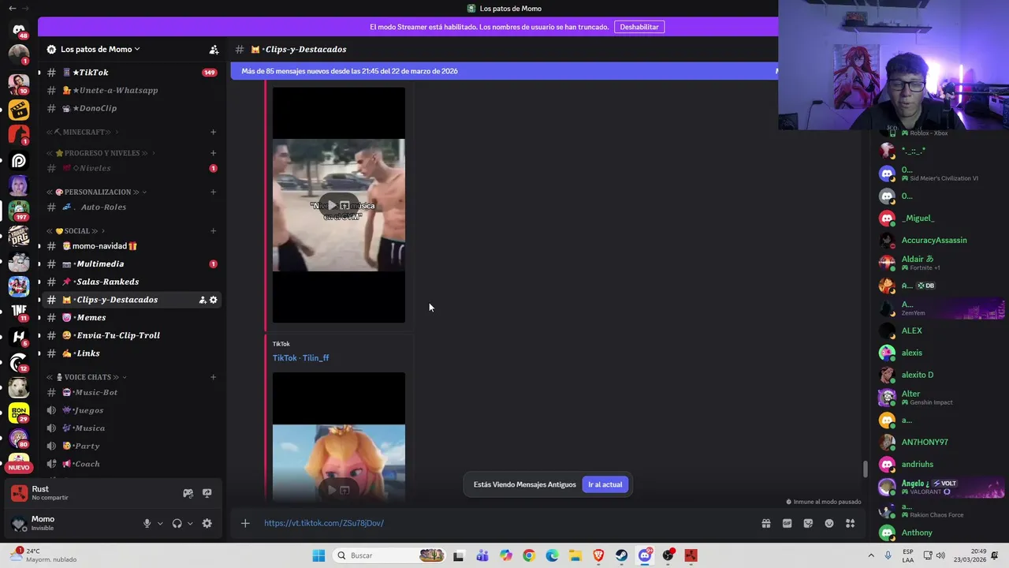Open the DonoClip channel
This screenshot has height=568, width=1009.
(130, 108)
